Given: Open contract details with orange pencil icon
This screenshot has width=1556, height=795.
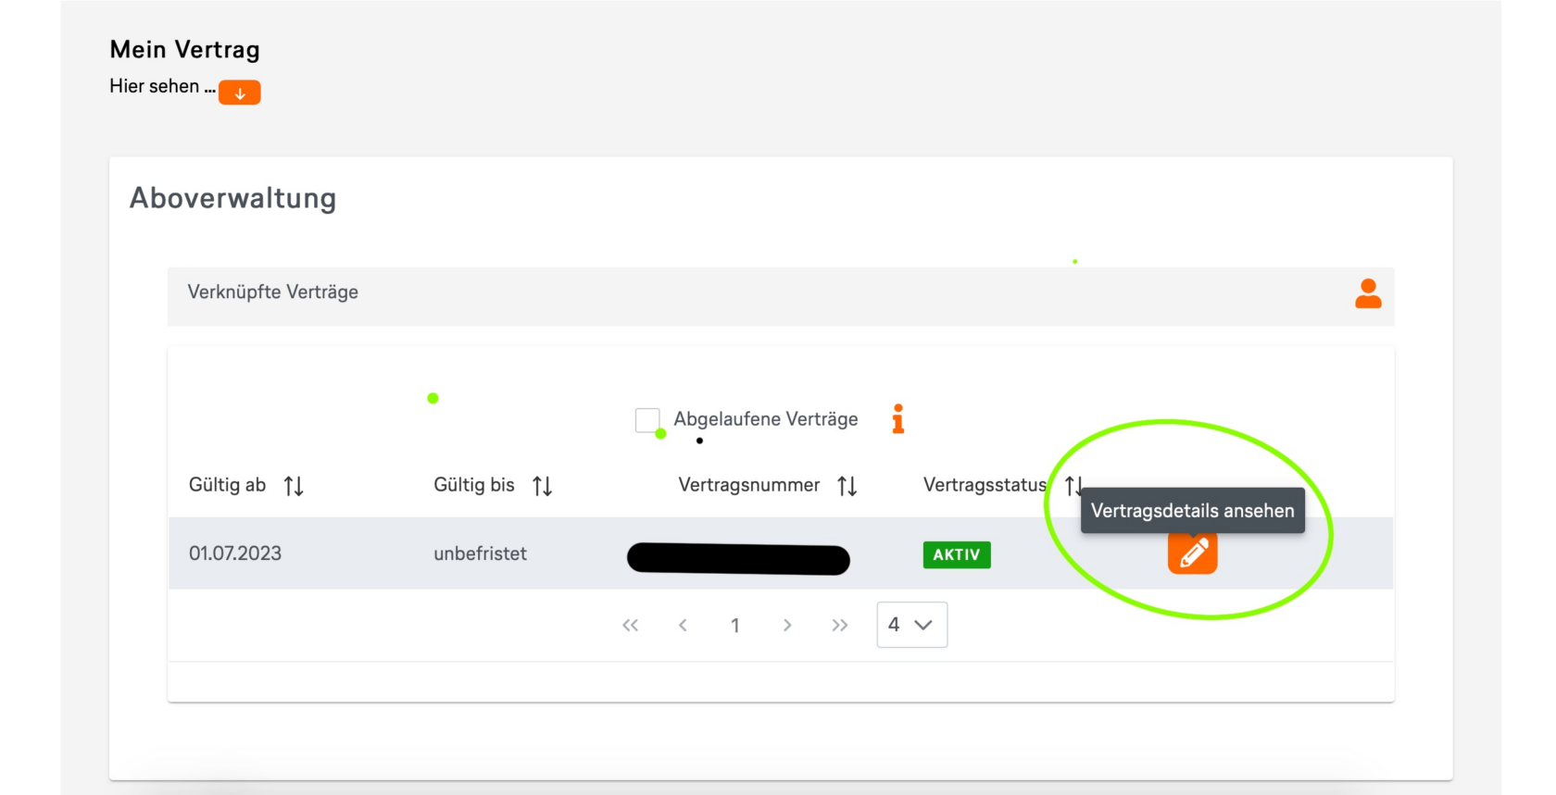Looking at the screenshot, I should (1192, 553).
